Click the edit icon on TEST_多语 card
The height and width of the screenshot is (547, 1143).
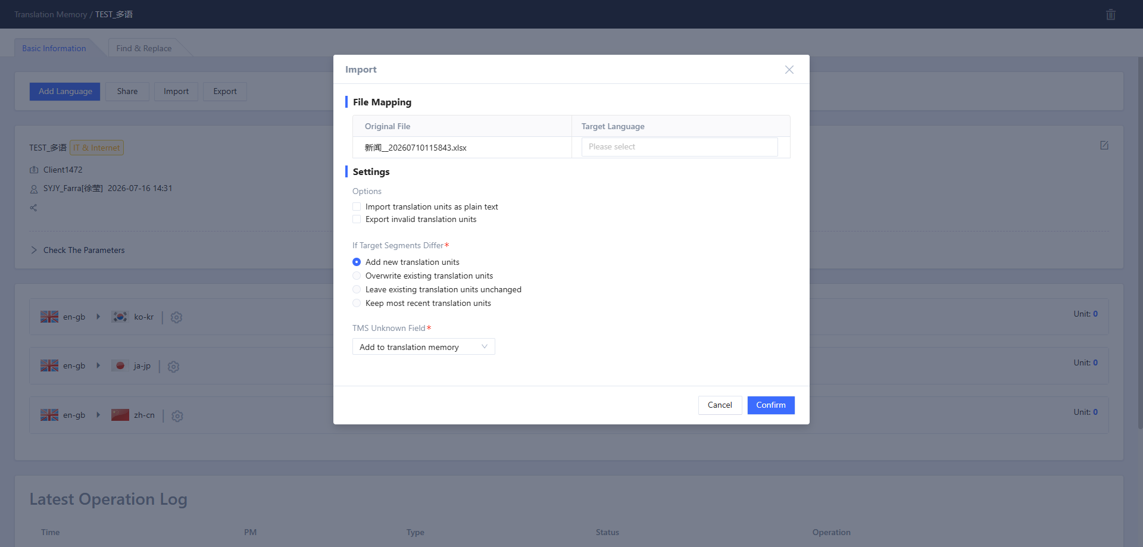[x=1104, y=145]
